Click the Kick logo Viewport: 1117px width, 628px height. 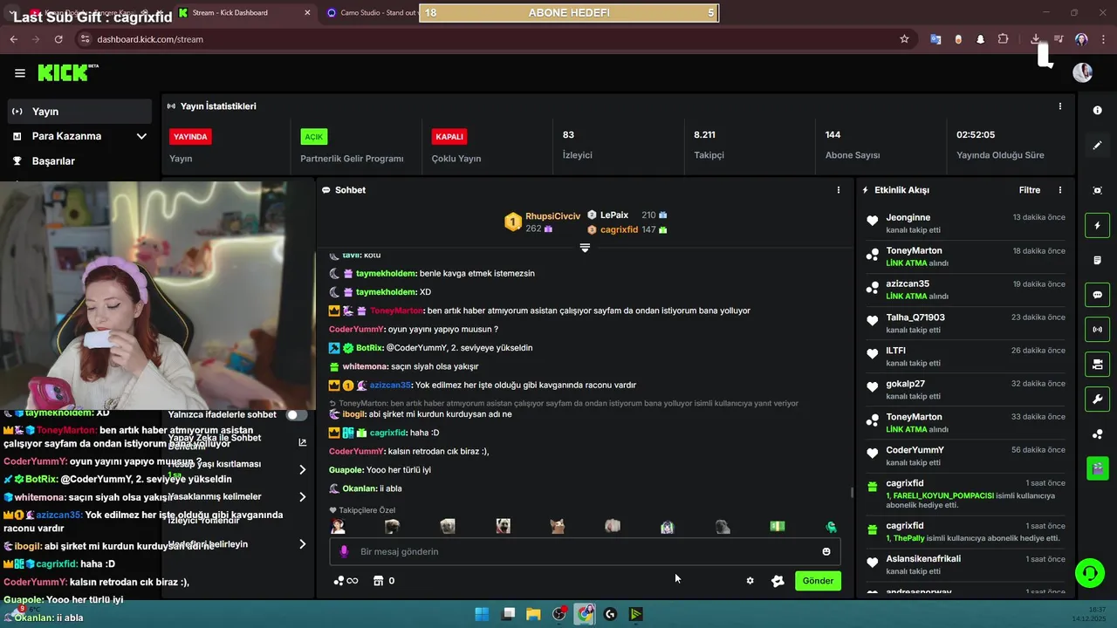coord(68,73)
